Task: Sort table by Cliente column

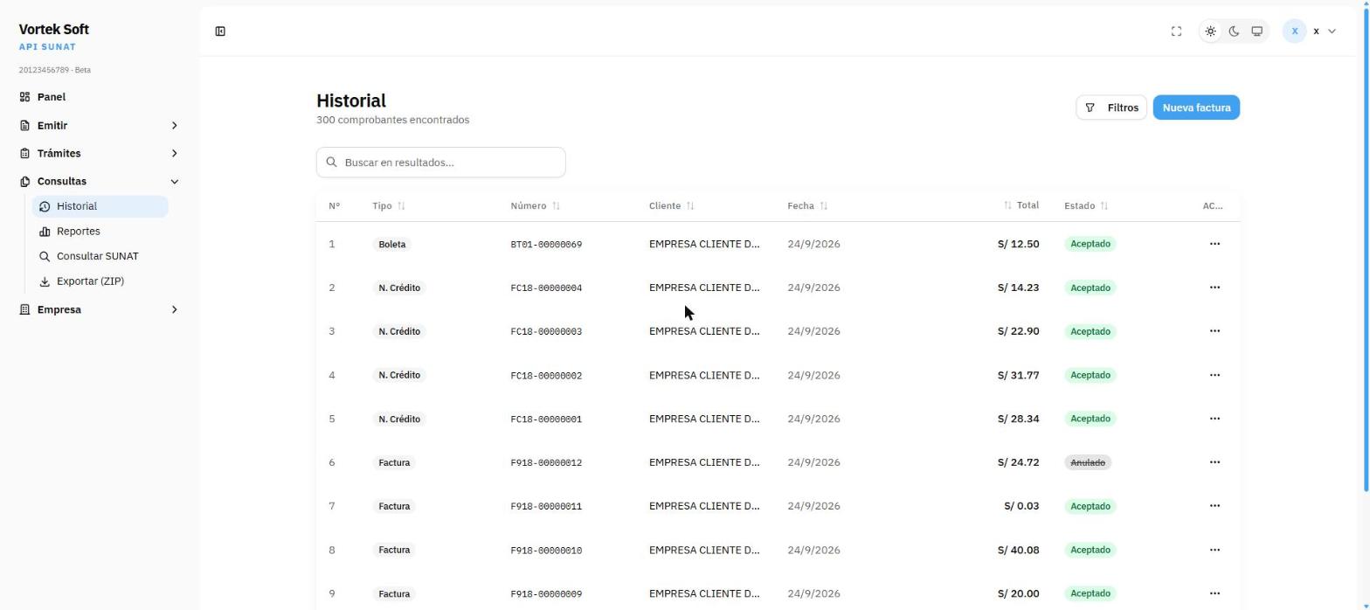Action: pyautogui.click(x=671, y=206)
